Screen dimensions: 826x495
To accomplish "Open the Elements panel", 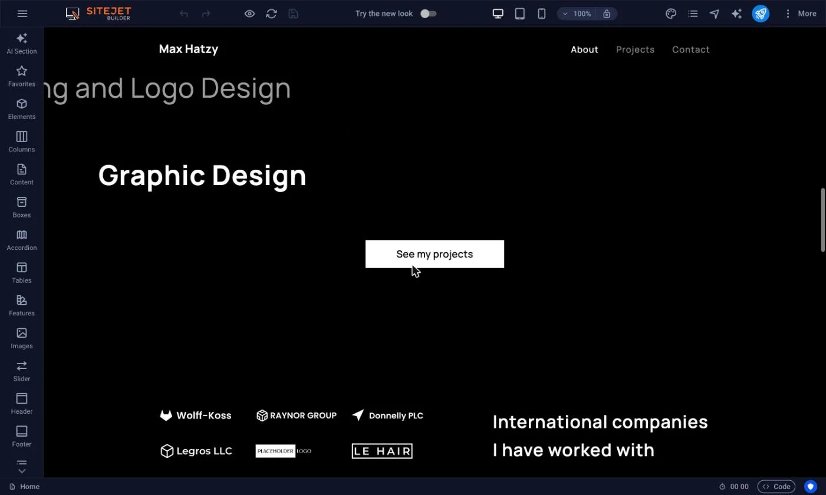I will (x=22, y=110).
